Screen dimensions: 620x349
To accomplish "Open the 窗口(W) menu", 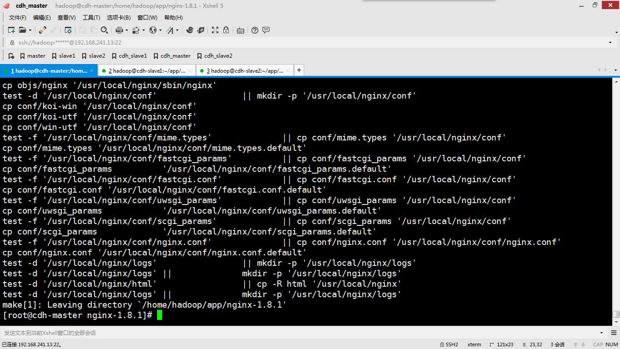I will tap(148, 18).
